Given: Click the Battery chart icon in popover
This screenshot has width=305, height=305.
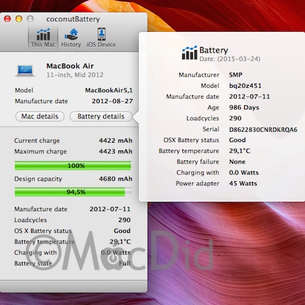Looking at the screenshot, I should (190, 52).
